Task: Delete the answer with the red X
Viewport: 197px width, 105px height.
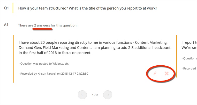Action: coord(166,74)
